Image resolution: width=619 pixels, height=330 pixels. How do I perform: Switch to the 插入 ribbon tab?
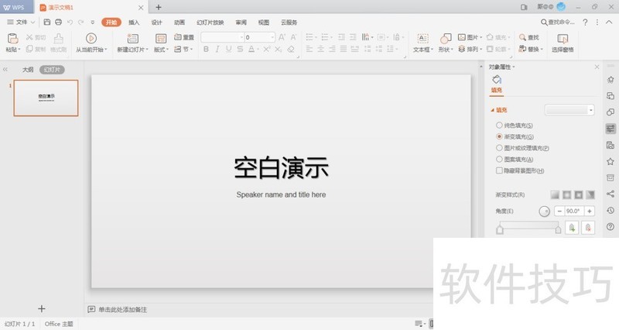point(135,22)
